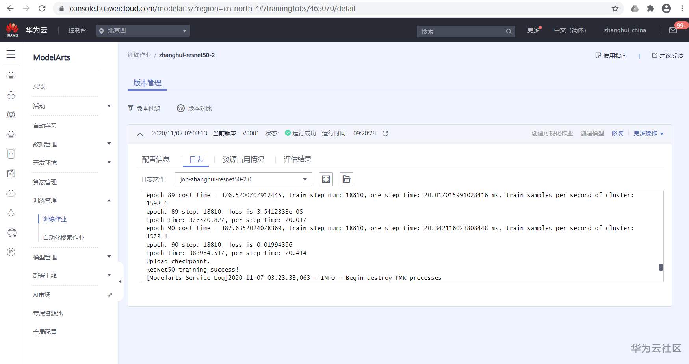This screenshot has width=689, height=364.
Task: Reload the page with the browser refresh icon
Action: pos(42,8)
